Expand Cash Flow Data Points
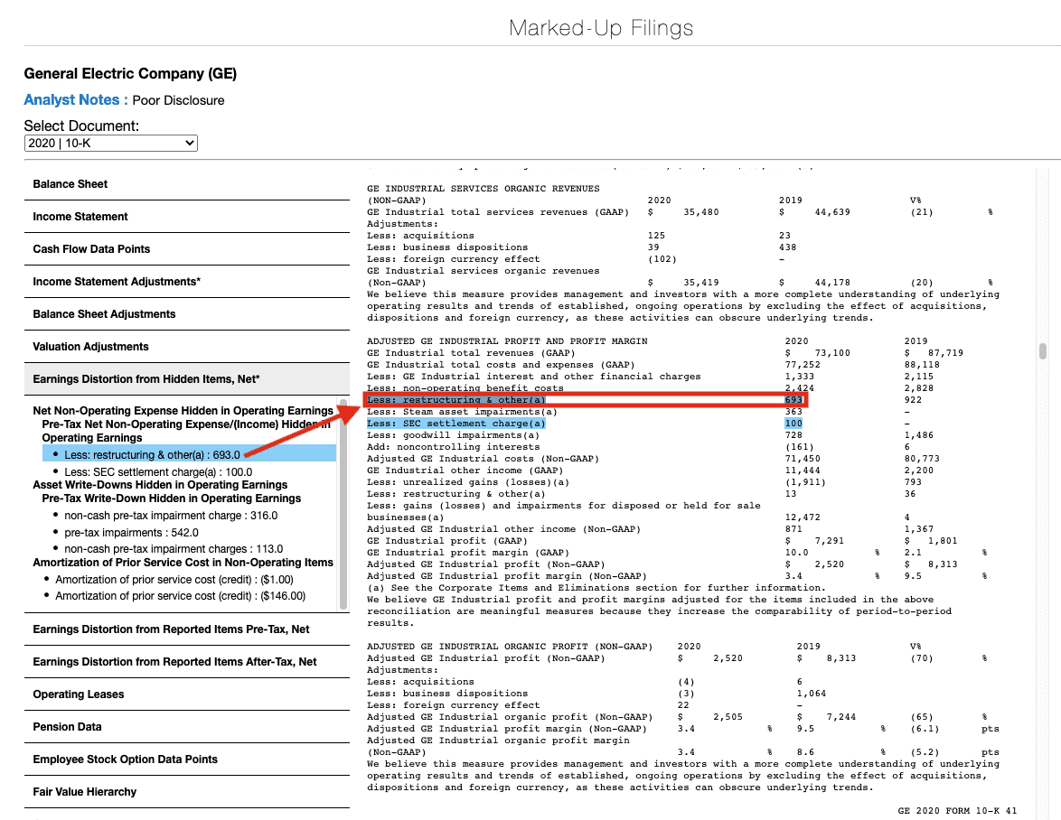The width and height of the screenshot is (1061, 820). coord(187,248)
